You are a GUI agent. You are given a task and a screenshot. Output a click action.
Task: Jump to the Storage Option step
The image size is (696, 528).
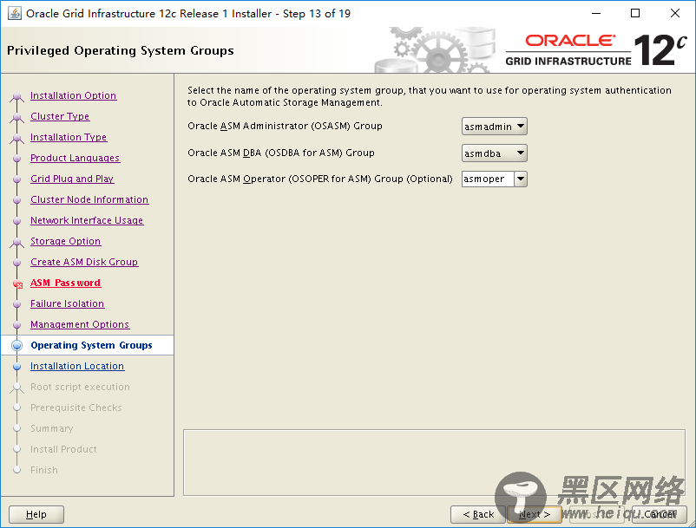pyautogui.click(x=65, y=242)
